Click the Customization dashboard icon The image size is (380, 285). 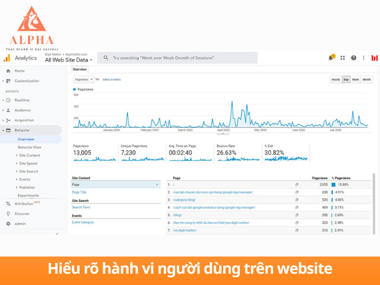[8, 81]
